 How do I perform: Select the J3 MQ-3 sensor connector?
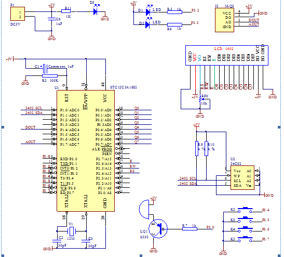(224, 20)
